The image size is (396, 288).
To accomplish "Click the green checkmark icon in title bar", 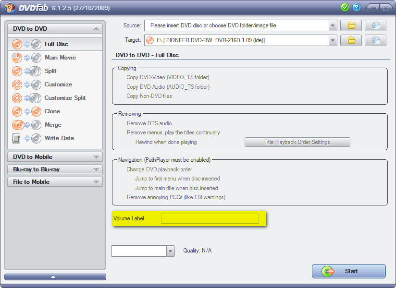I will point(345,7).
